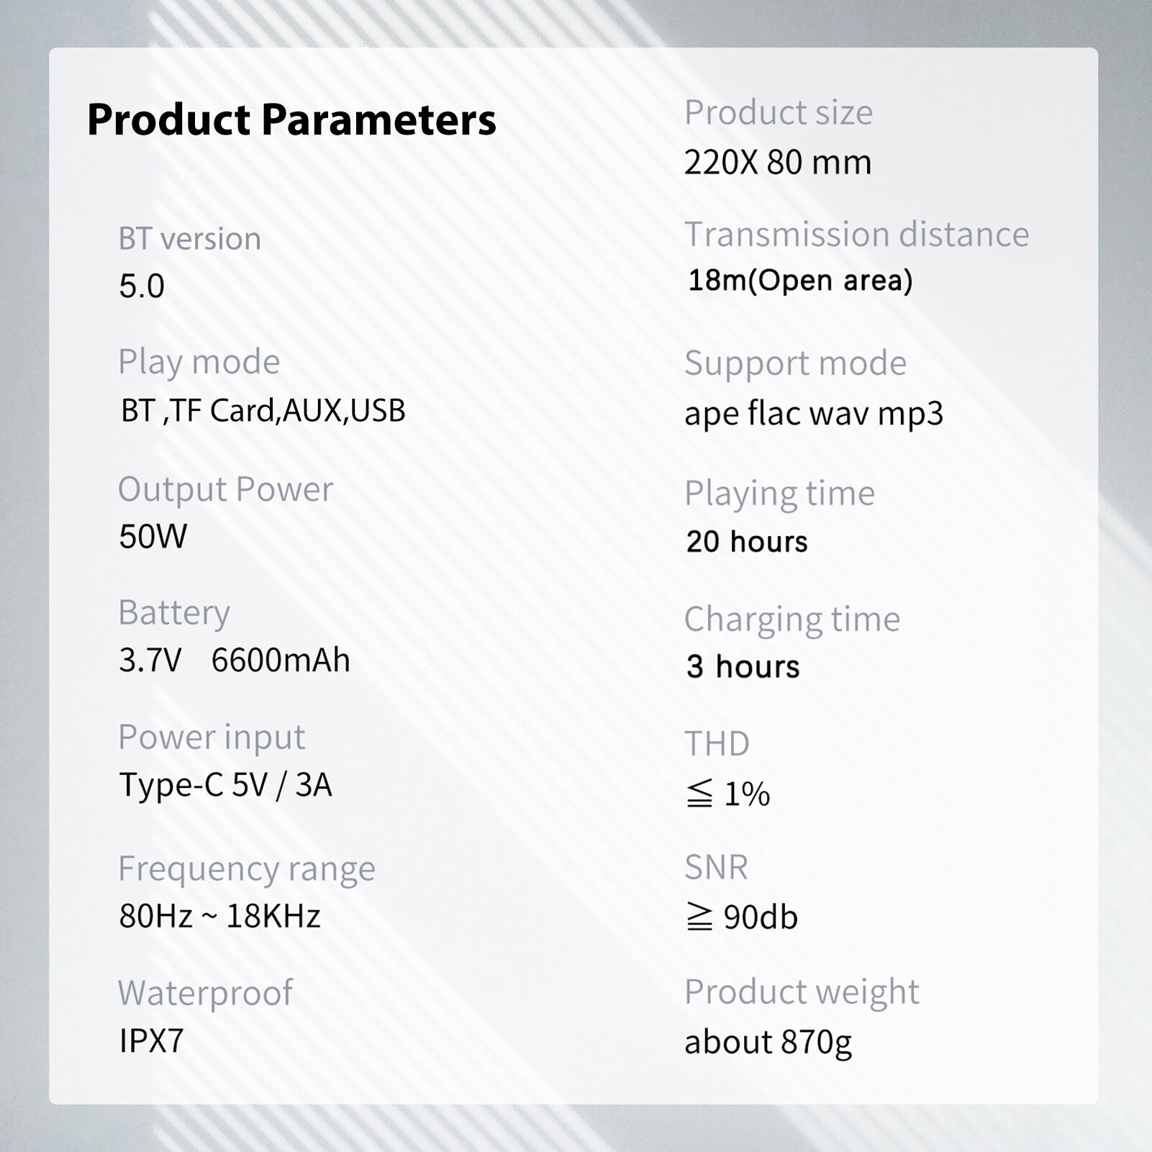Screen dimensions: 1152x1152
Task: Click the IPX7 waterproof rating
Action: coord(152,1041)
